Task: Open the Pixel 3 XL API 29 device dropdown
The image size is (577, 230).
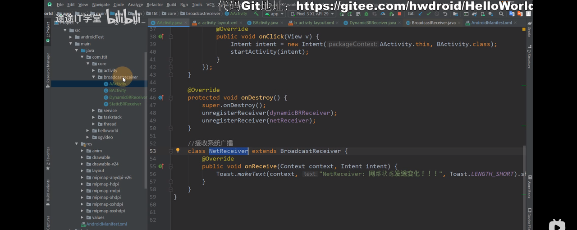Action: (312, 14)
